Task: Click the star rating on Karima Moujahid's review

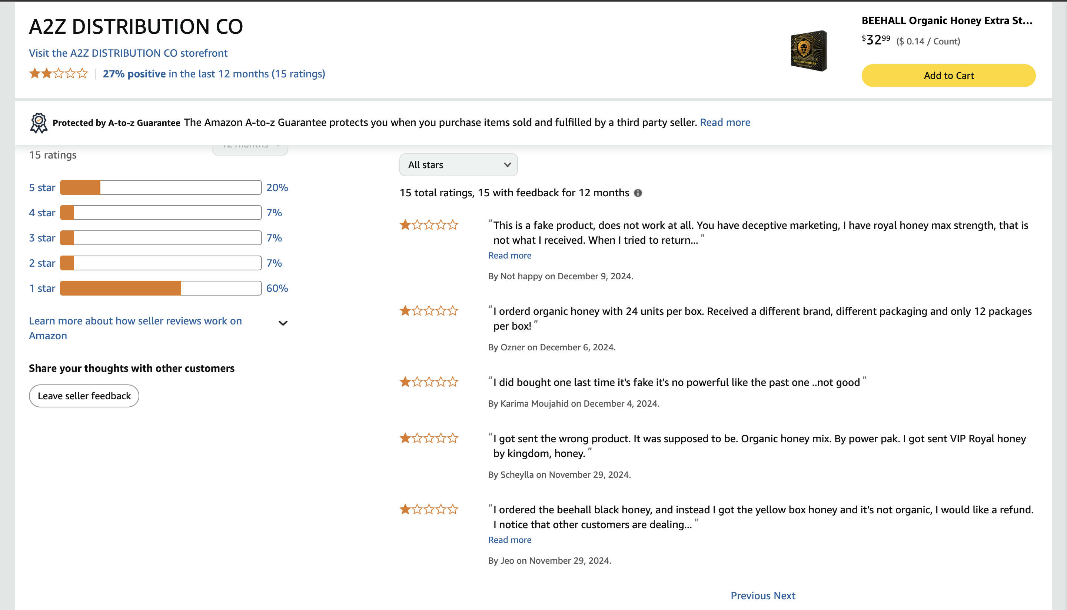Action: [429, 382]
